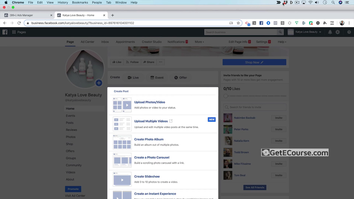Click the browser address bar URL
The height and width of the screenshot is (199, 354).
(x=83, y=23)
